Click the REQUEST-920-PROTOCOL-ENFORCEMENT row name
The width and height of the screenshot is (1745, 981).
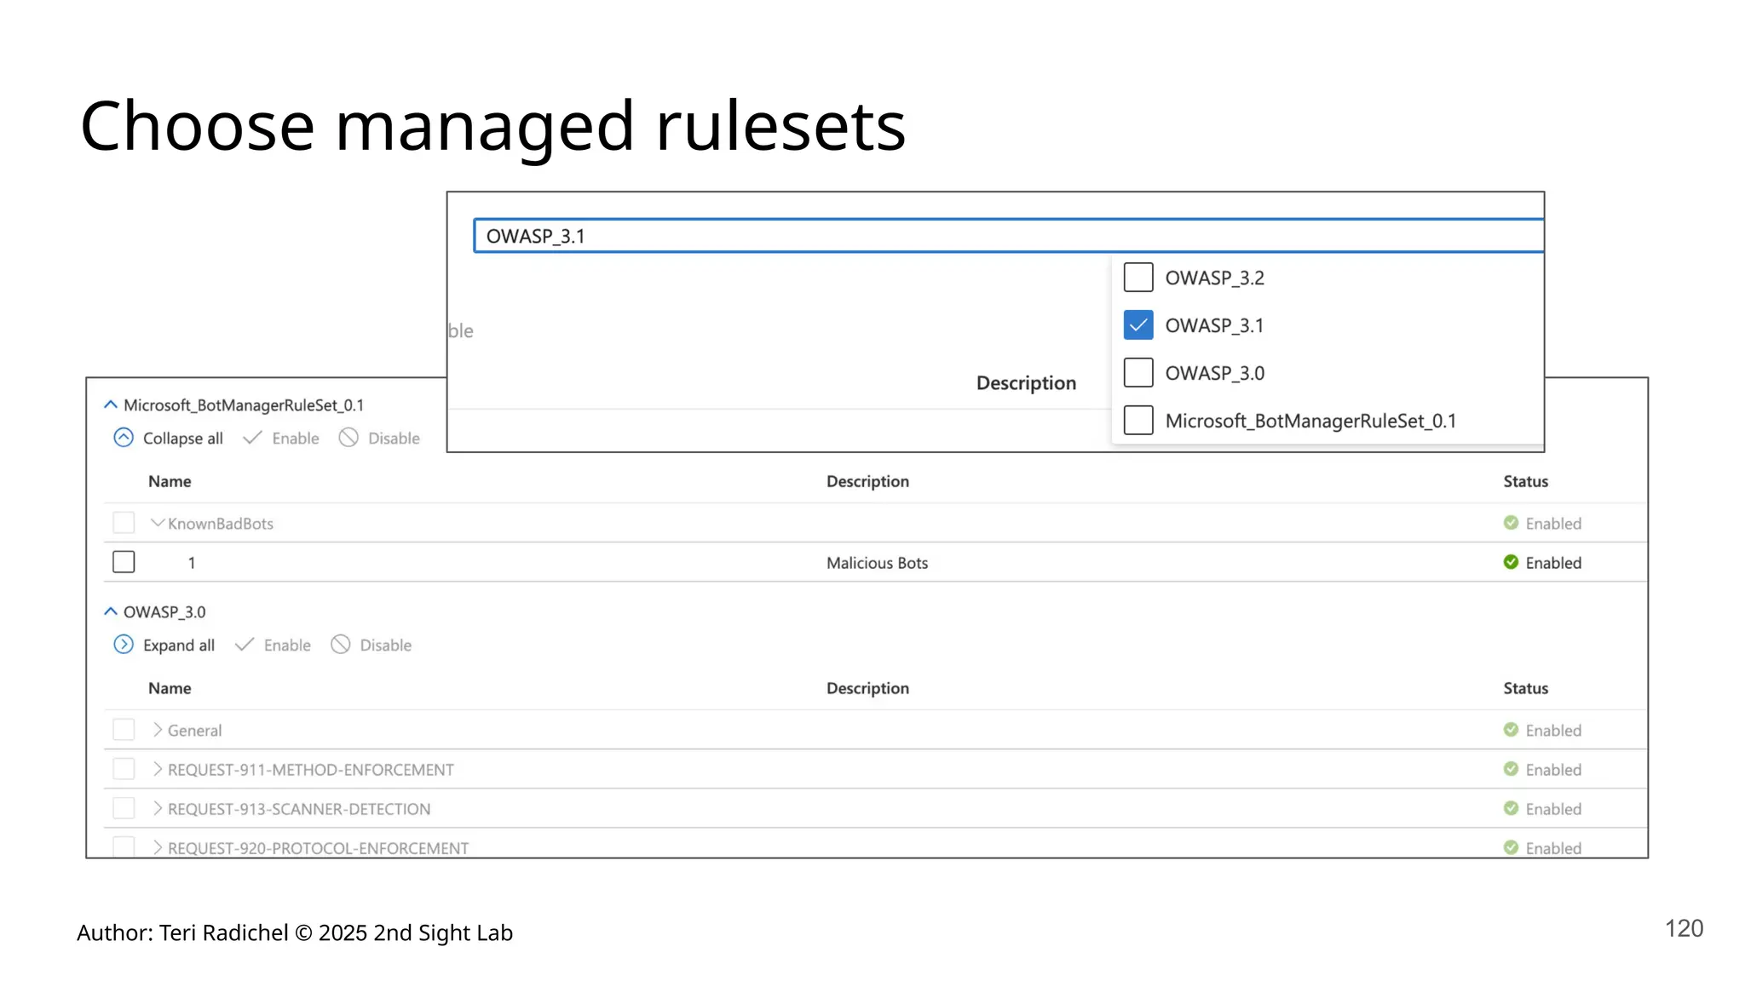coord(318,848)
